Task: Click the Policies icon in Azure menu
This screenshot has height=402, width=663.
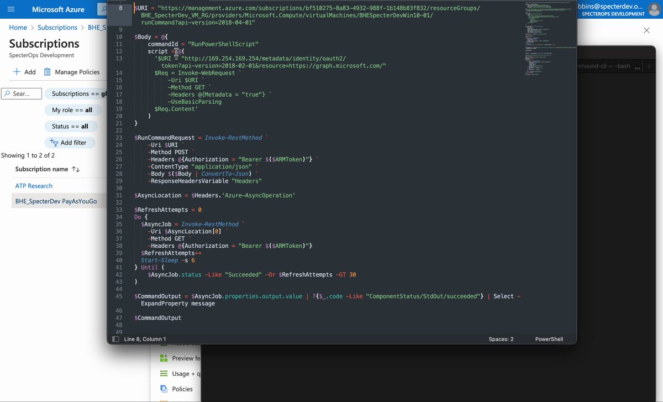Action: [164, 389]
